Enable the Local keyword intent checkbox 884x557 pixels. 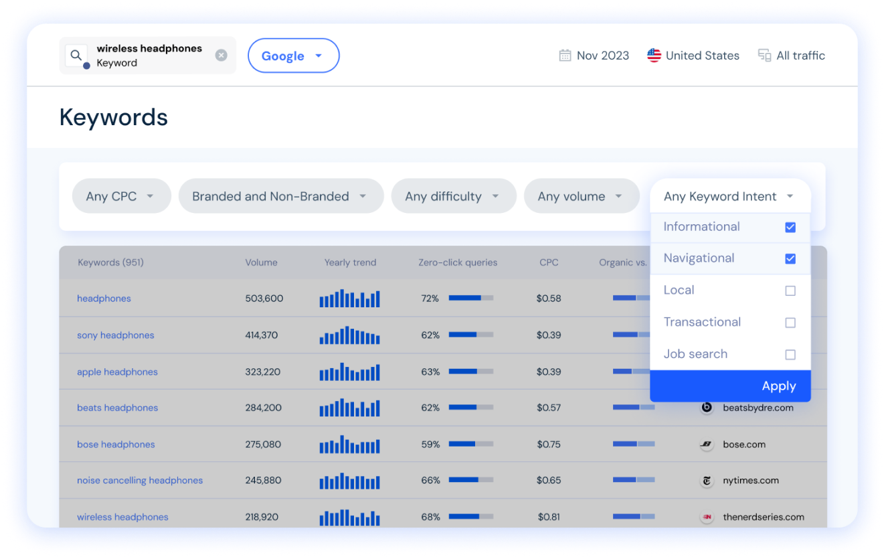point(790,291)
